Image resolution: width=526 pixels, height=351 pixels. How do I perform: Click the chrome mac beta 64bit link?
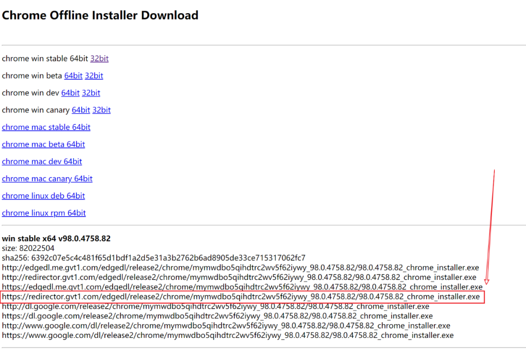point(43,145)
